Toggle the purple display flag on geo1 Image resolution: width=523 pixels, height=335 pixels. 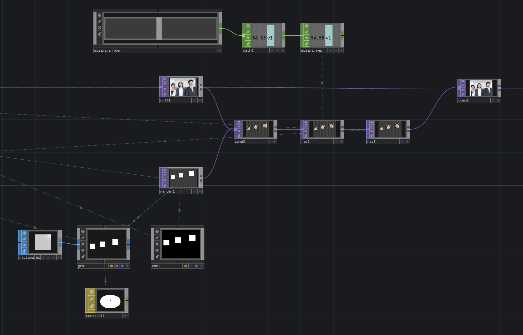click(x=117, y=266)
